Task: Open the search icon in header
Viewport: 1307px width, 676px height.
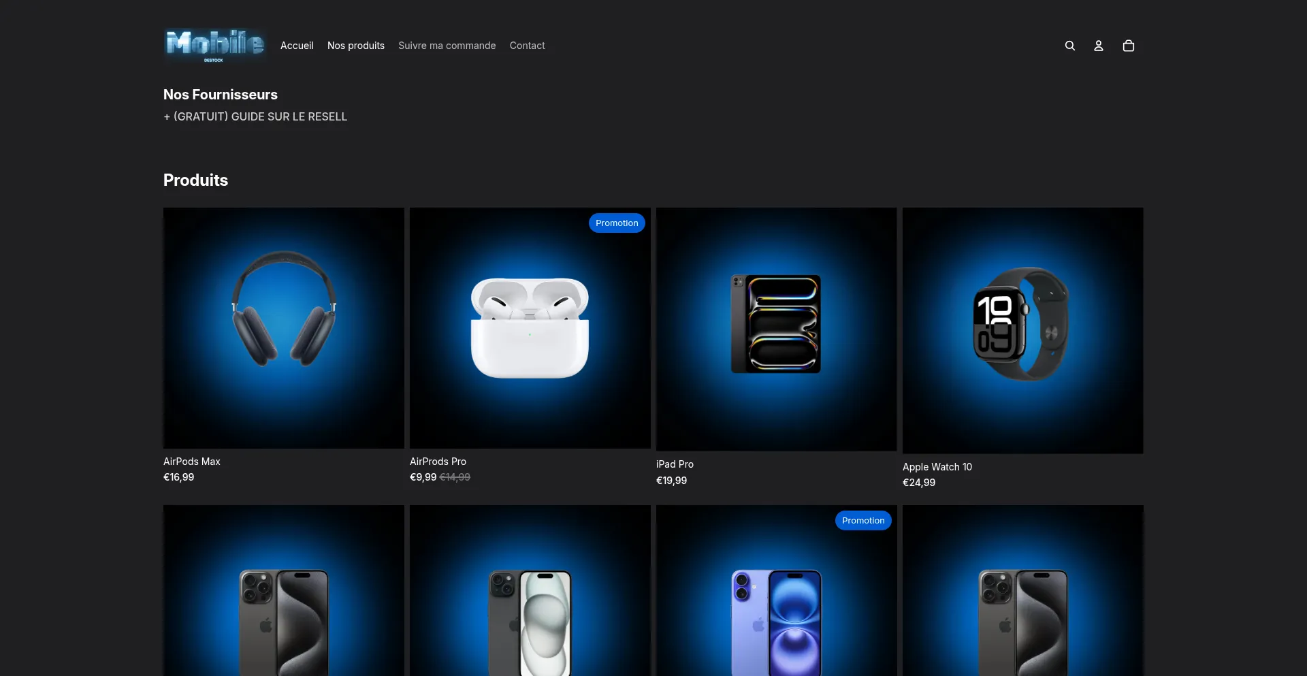Action: (1070, 46)
